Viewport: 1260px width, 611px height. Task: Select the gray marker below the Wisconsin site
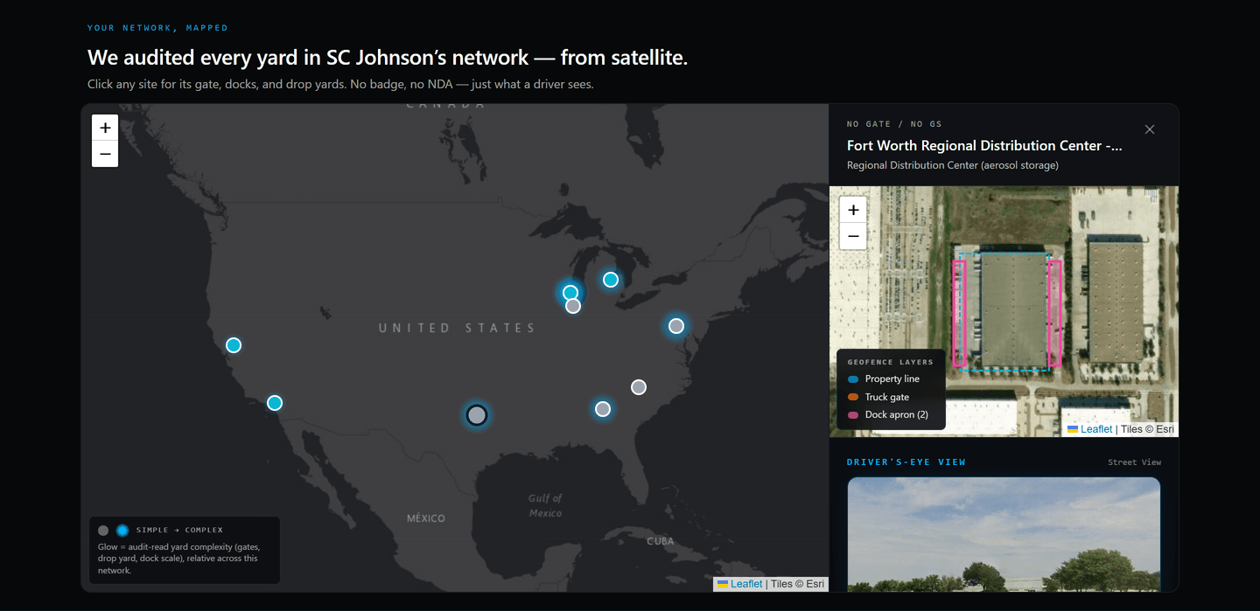click(x=573, y=306)
